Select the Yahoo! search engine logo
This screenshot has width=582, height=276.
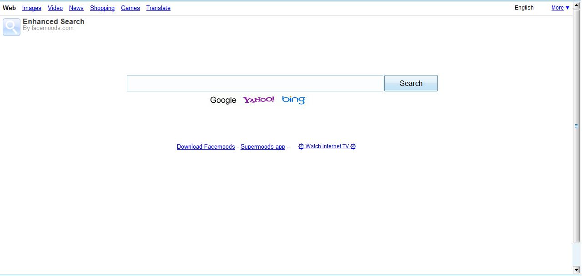coord(258,100)
